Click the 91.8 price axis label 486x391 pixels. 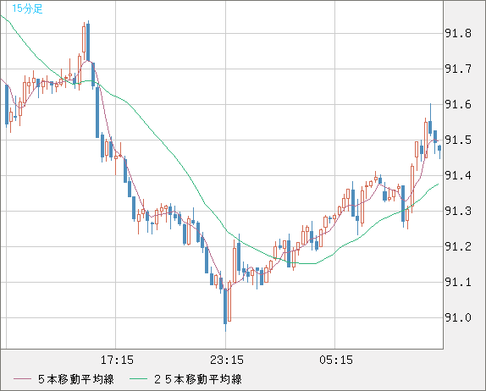[x=458, y=33]
